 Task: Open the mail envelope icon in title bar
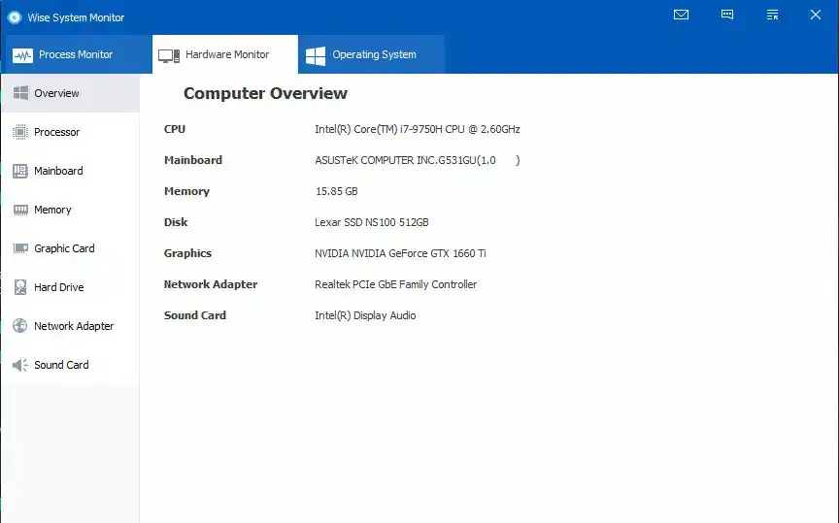[681, 15]
